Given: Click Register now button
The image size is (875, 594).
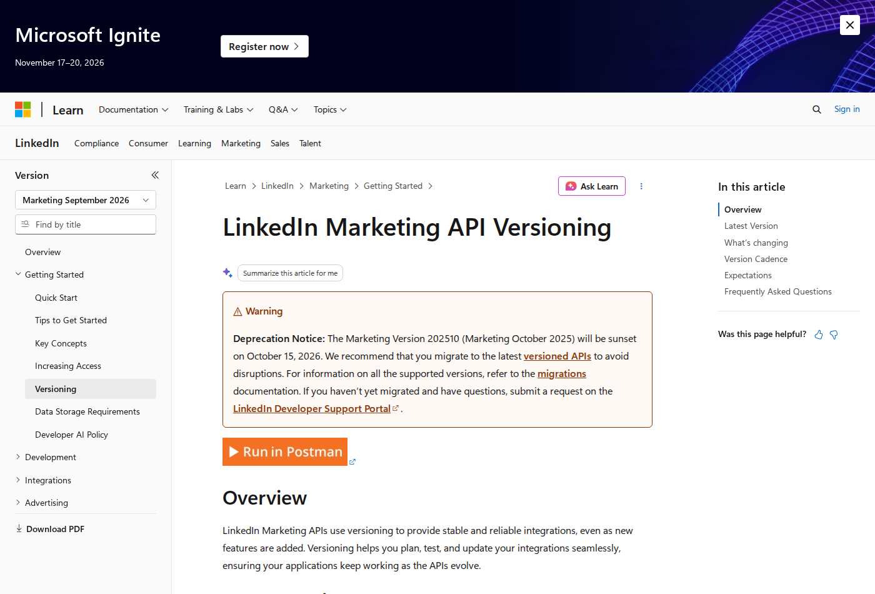Looking at the screenshot, I should tap(264, 46).
